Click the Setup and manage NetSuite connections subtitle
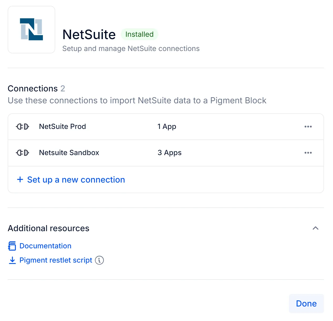 [x=131, y=49]
